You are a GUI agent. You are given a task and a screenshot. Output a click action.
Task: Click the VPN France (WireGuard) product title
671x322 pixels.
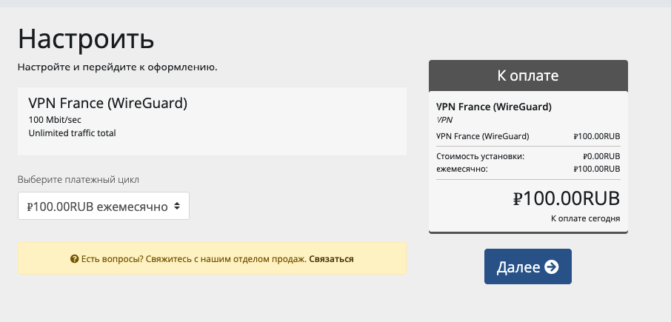pos(108,103)
